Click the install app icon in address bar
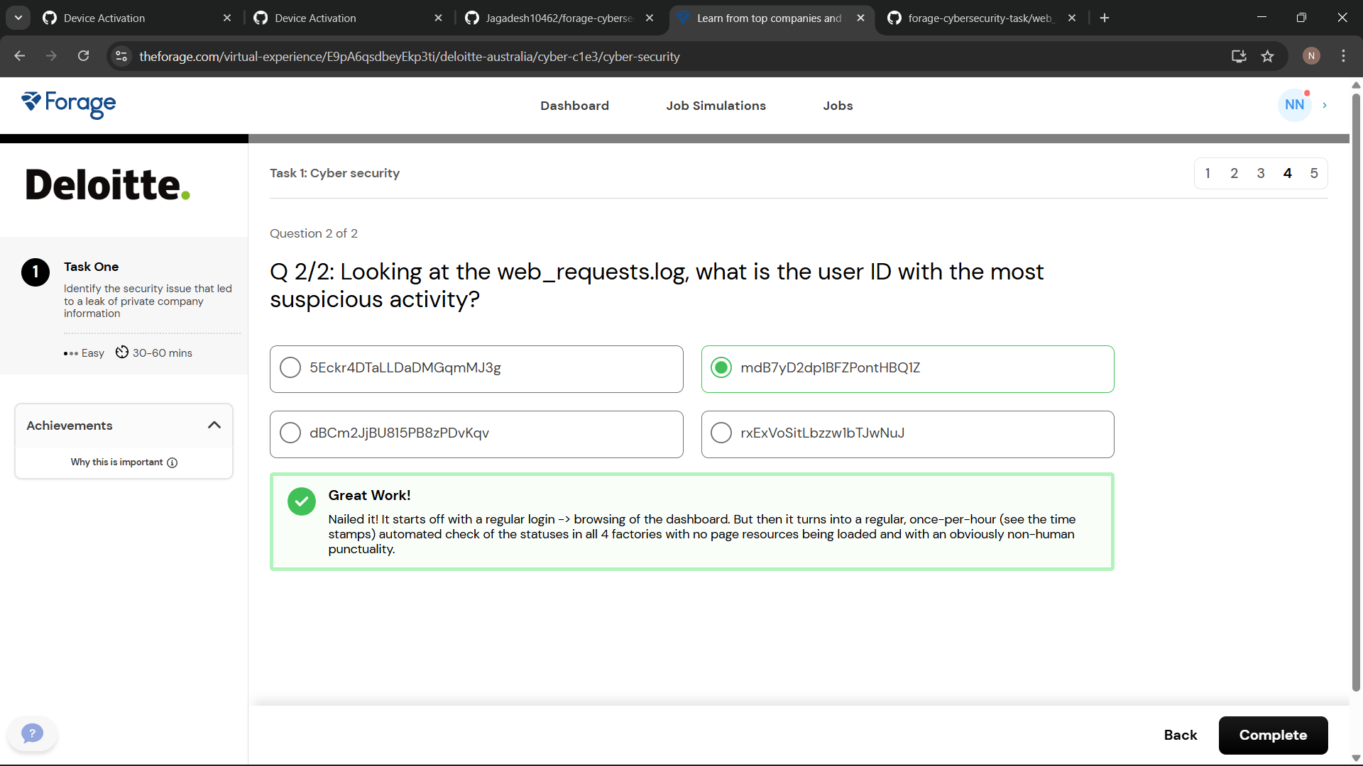 coord(1239,57)
